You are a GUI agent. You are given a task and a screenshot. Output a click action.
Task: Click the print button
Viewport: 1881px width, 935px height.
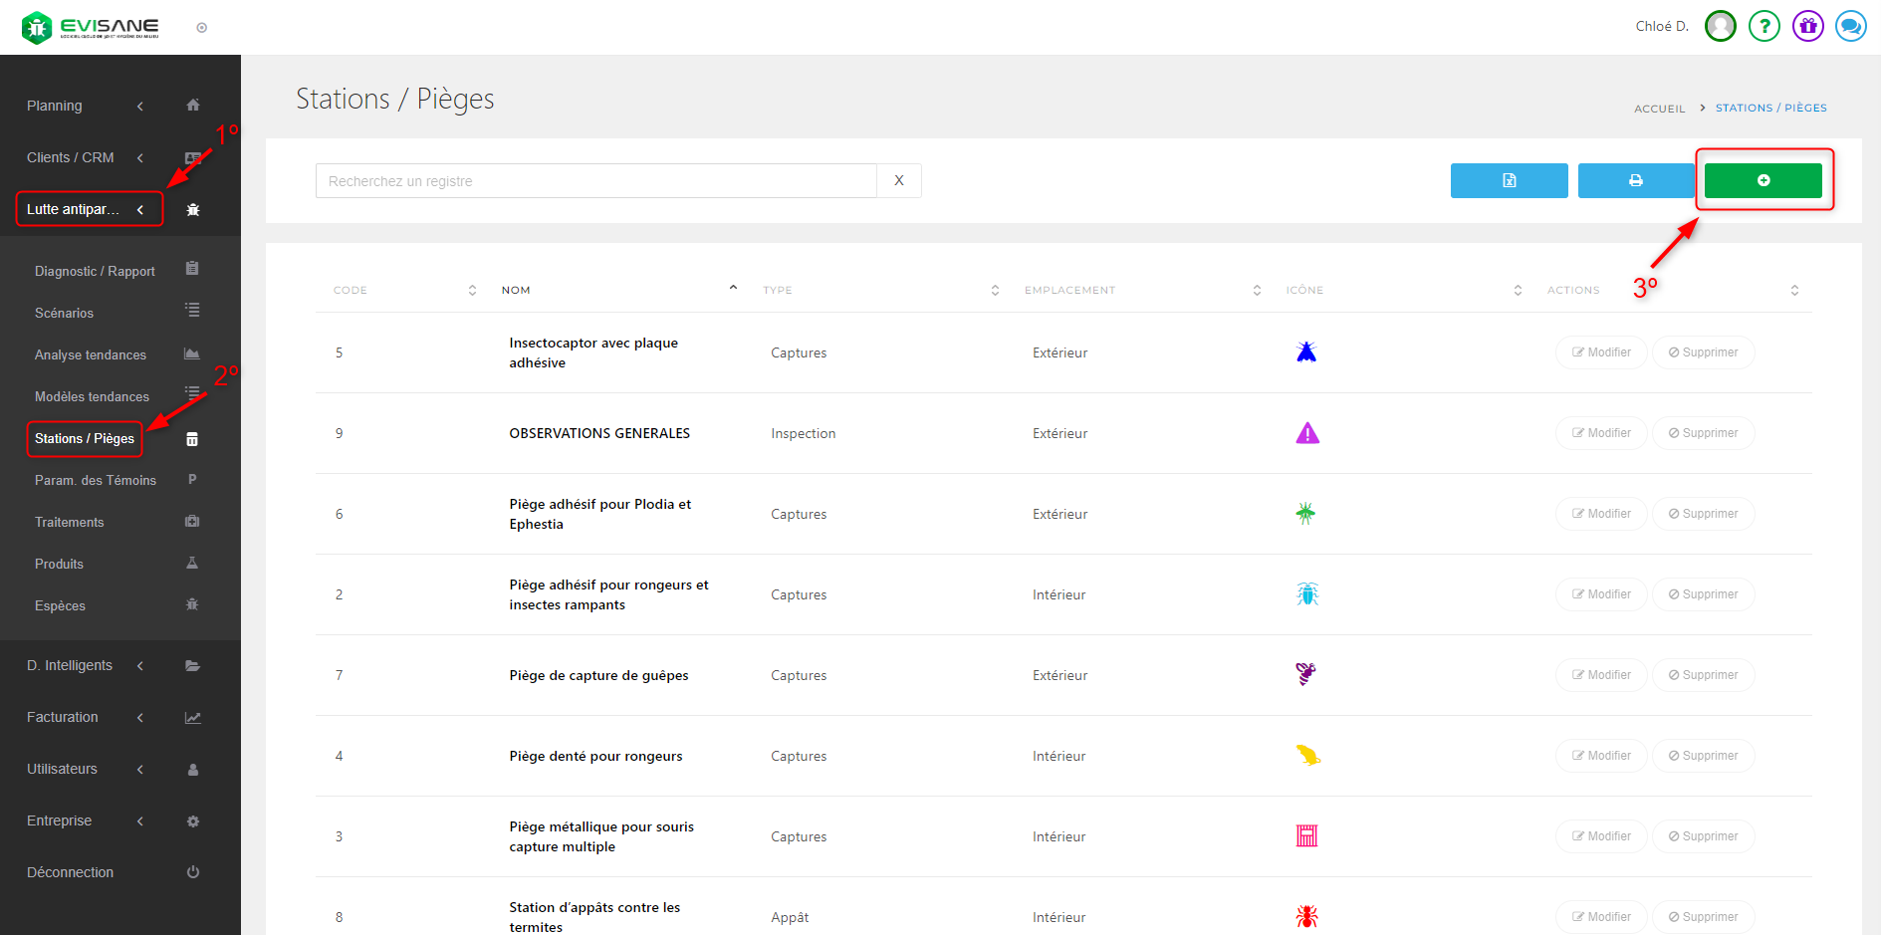(1635, 180)
